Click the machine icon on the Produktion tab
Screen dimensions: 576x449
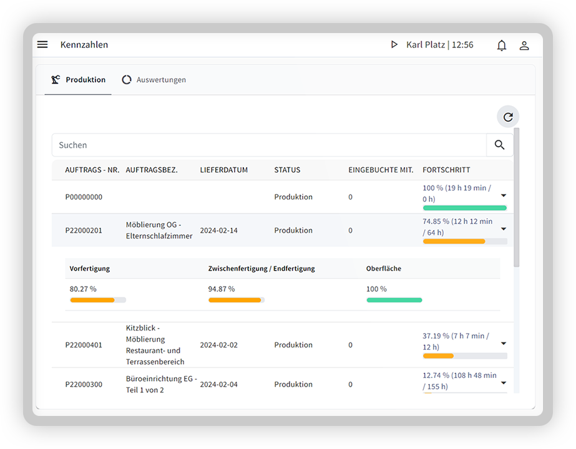pyautogui.click(x=56, y=80)
